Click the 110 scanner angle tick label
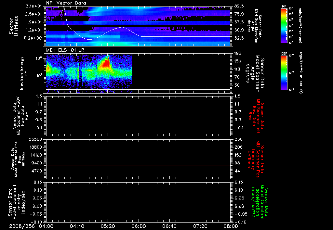Screen dimensions: 333x230 (x=238, y=69)
